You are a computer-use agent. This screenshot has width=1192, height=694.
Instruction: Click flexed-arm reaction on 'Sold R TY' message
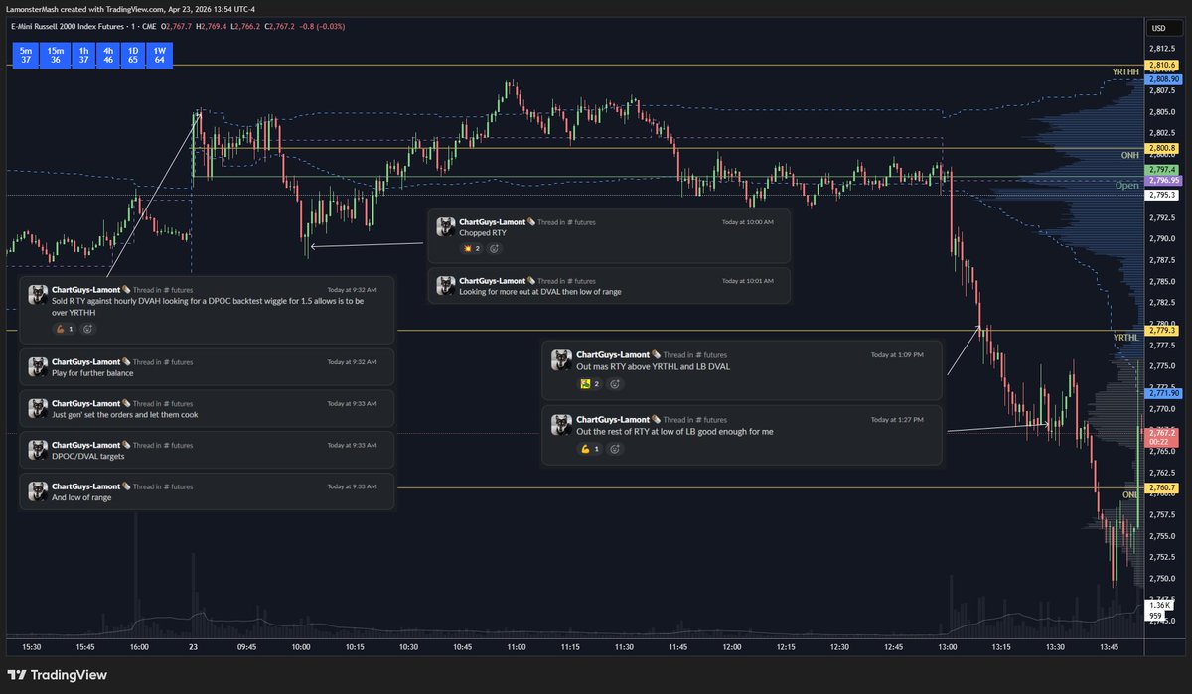(x=66, y=328)
